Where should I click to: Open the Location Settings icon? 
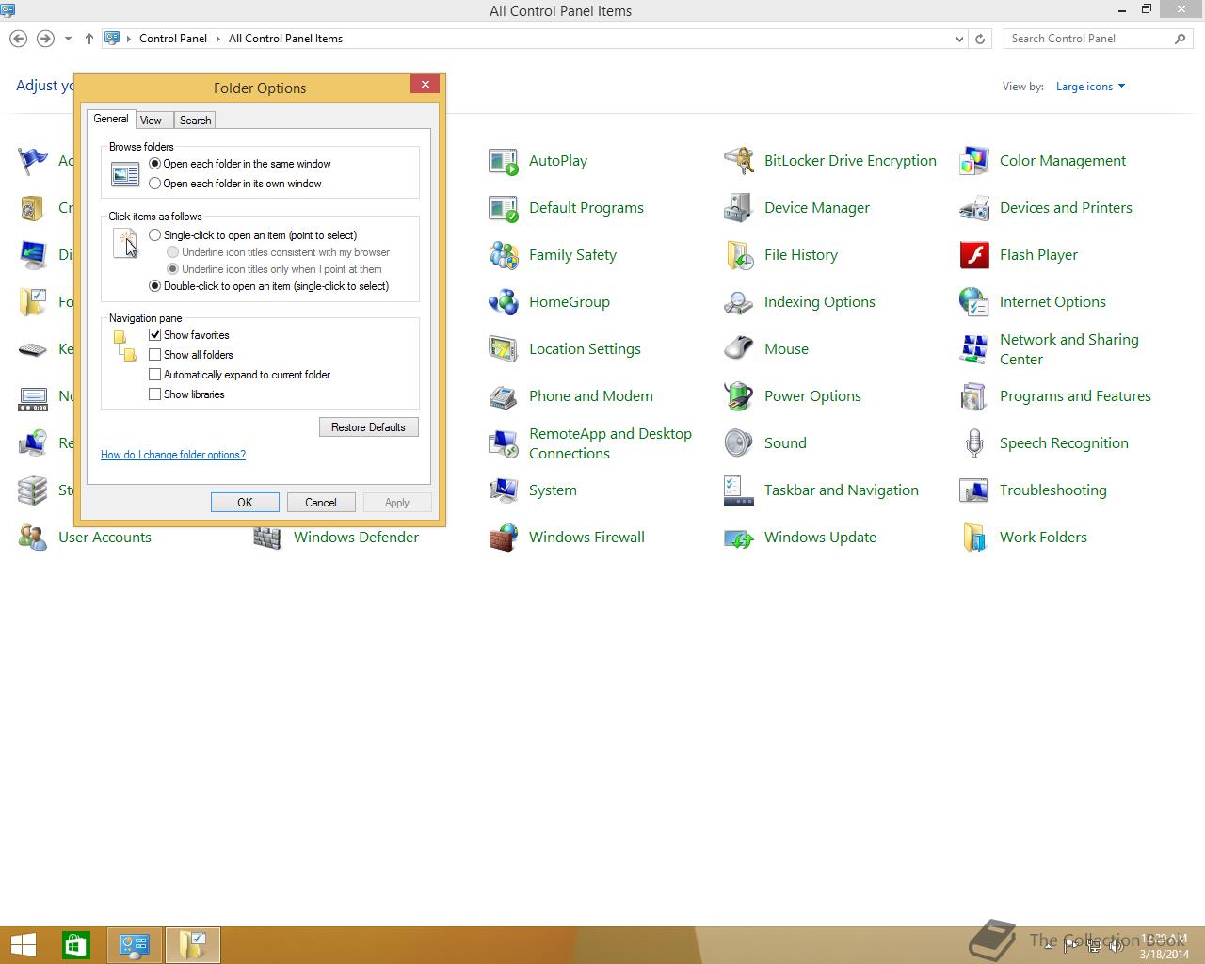coord(504,349)
